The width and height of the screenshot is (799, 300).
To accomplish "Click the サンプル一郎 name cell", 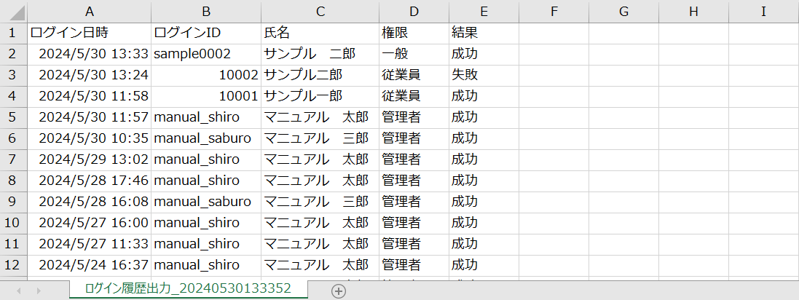I will coord(320,96).
